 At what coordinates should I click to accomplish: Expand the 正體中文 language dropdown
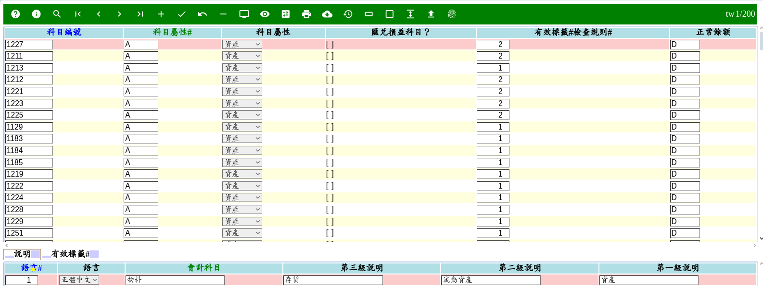pos(79,280)
